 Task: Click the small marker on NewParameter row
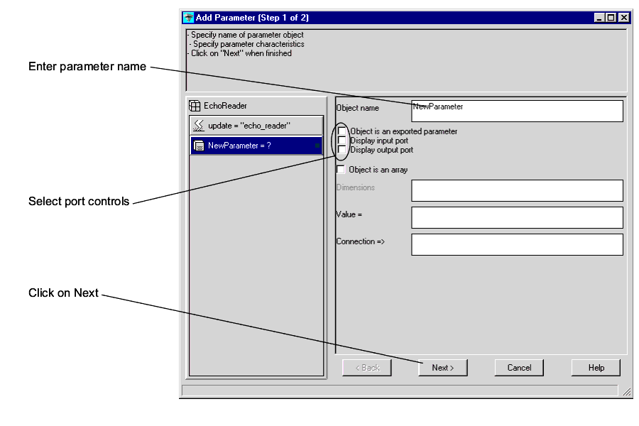(317, 146)
